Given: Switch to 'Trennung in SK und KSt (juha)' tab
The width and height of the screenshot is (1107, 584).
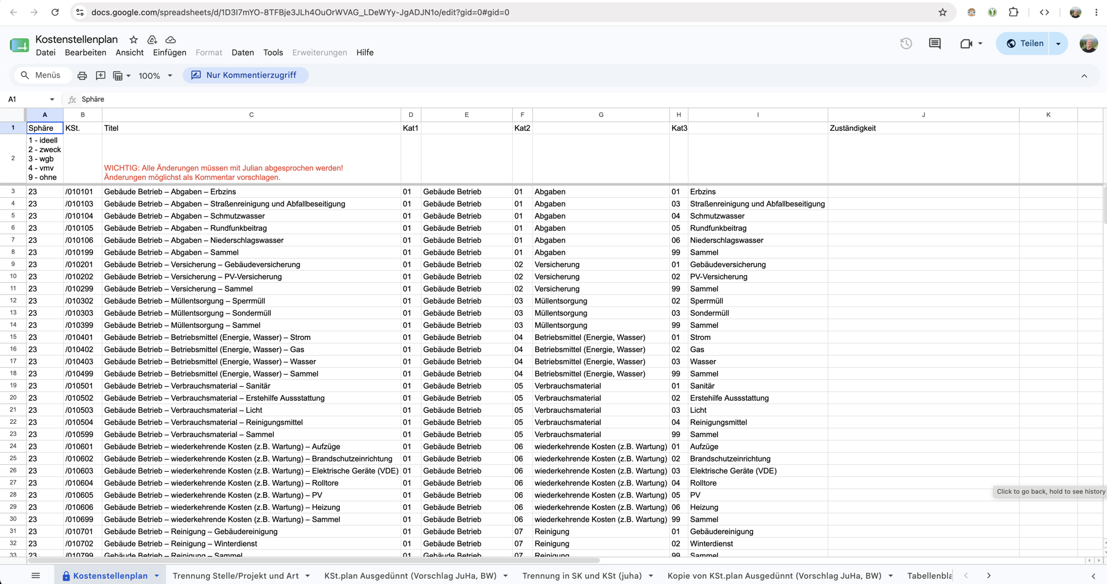Looking at the screenshot, I should pyautogui.click(x=582, y=576).
